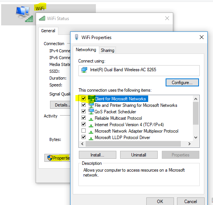
Task: Click the vertical scrollbar thumb in items list
Action: point(196,113)
